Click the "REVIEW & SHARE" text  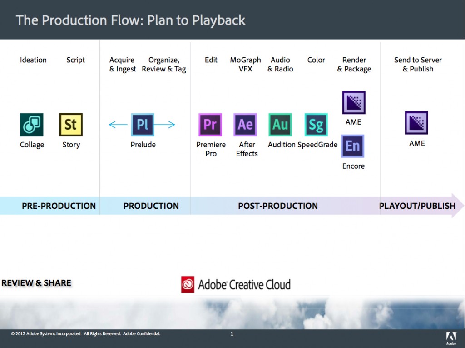click(x=36, y=283)
